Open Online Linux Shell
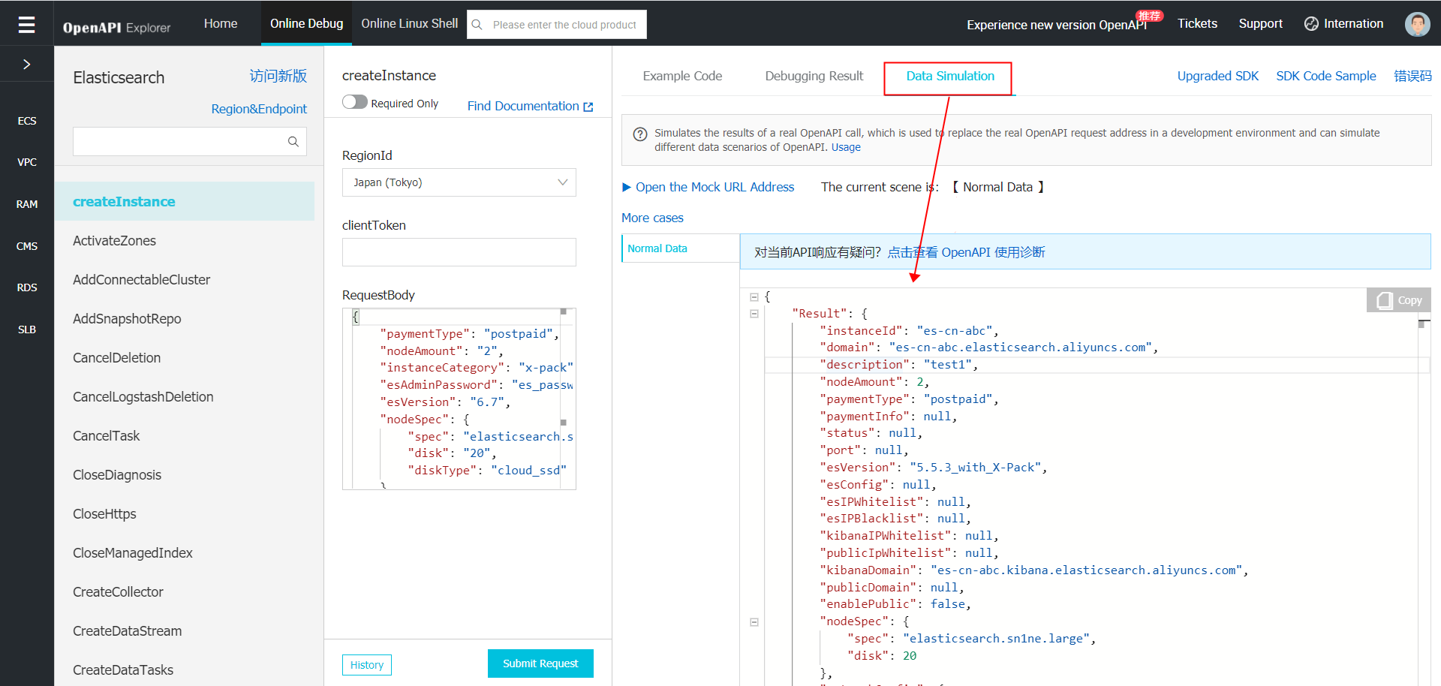This screenshot has width=1441, height=686. (410, 23)
